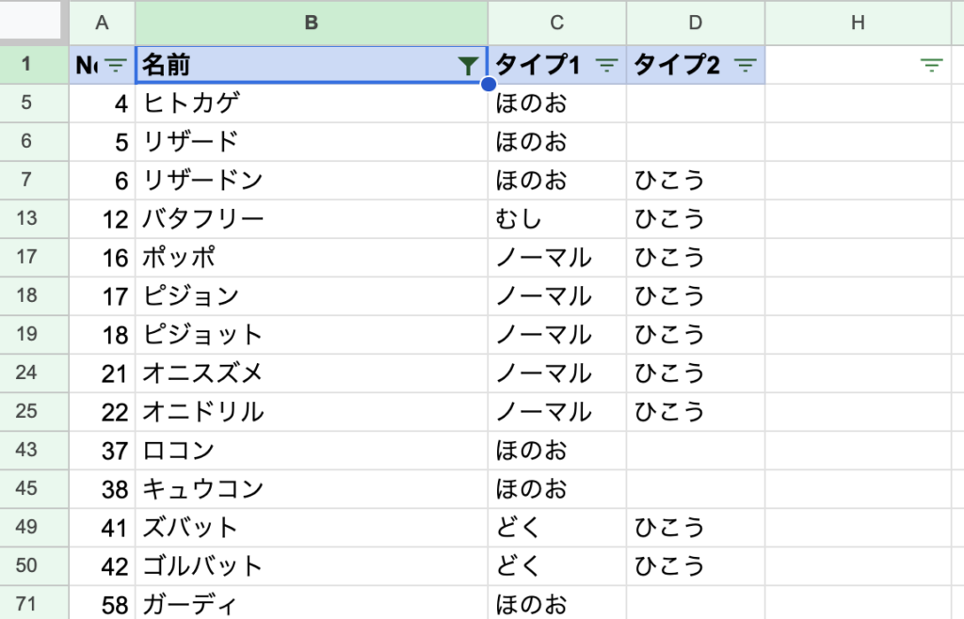Click the どく cell in ズバット row
Viewport: 964px width, 619px height.
point(557,528)
